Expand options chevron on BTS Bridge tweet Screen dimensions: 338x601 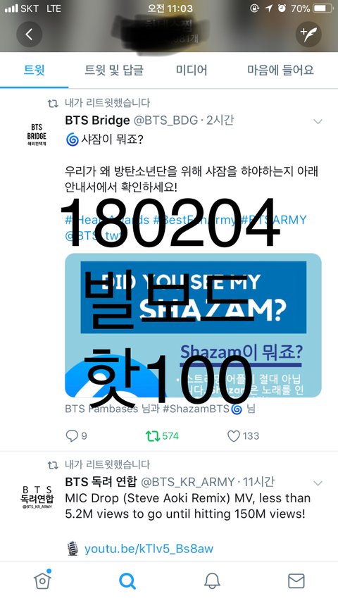[x=318, y=122]
